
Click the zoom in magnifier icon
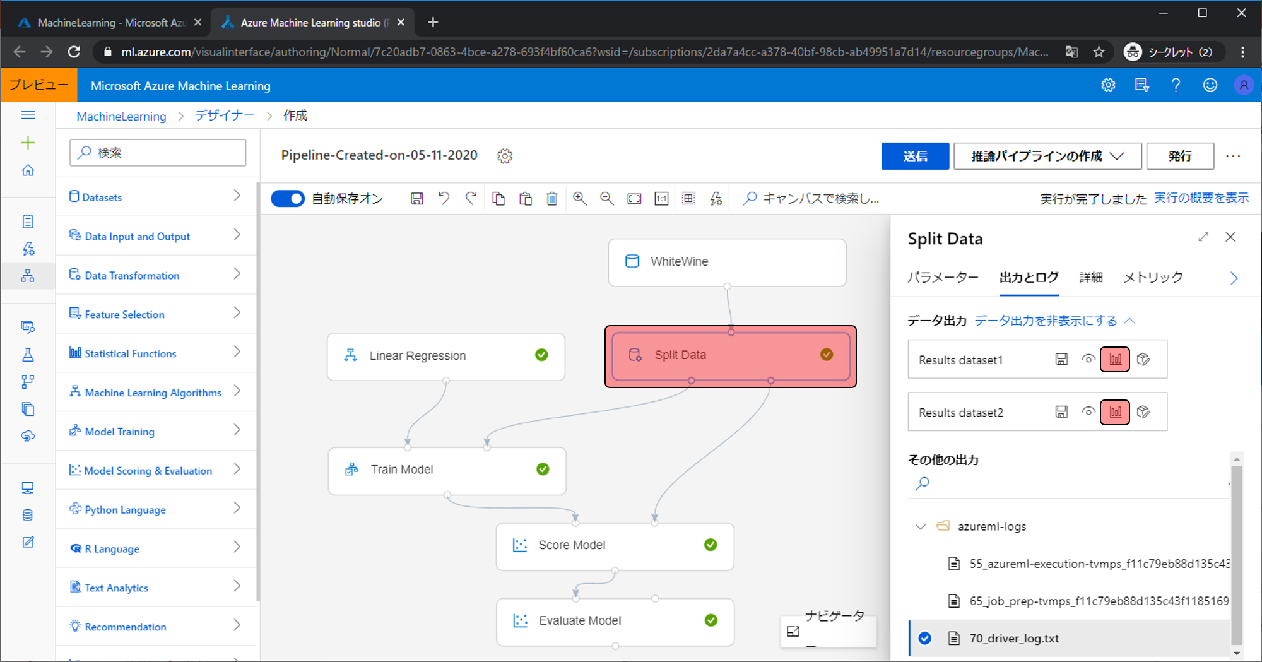click(579, 199)
